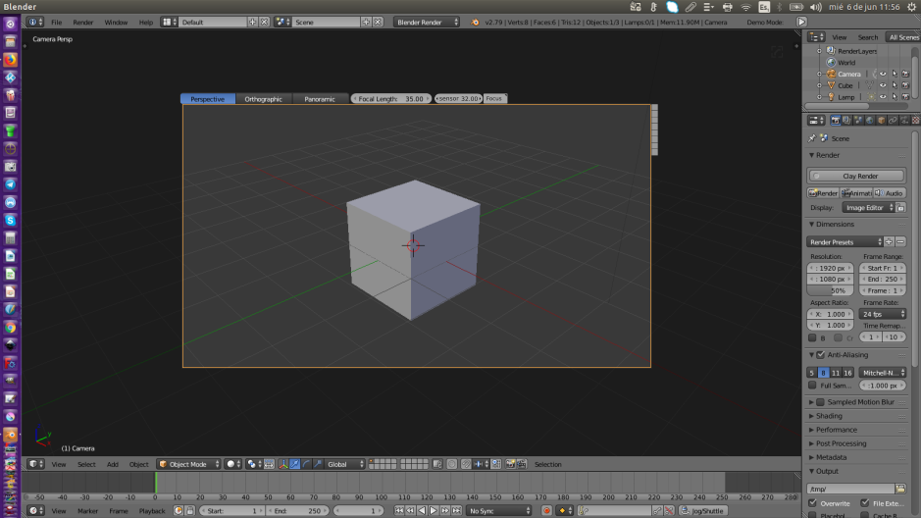The image size is (921, 518).
Task: Expand the Performance panel
Action: click(x=837, y=430)
